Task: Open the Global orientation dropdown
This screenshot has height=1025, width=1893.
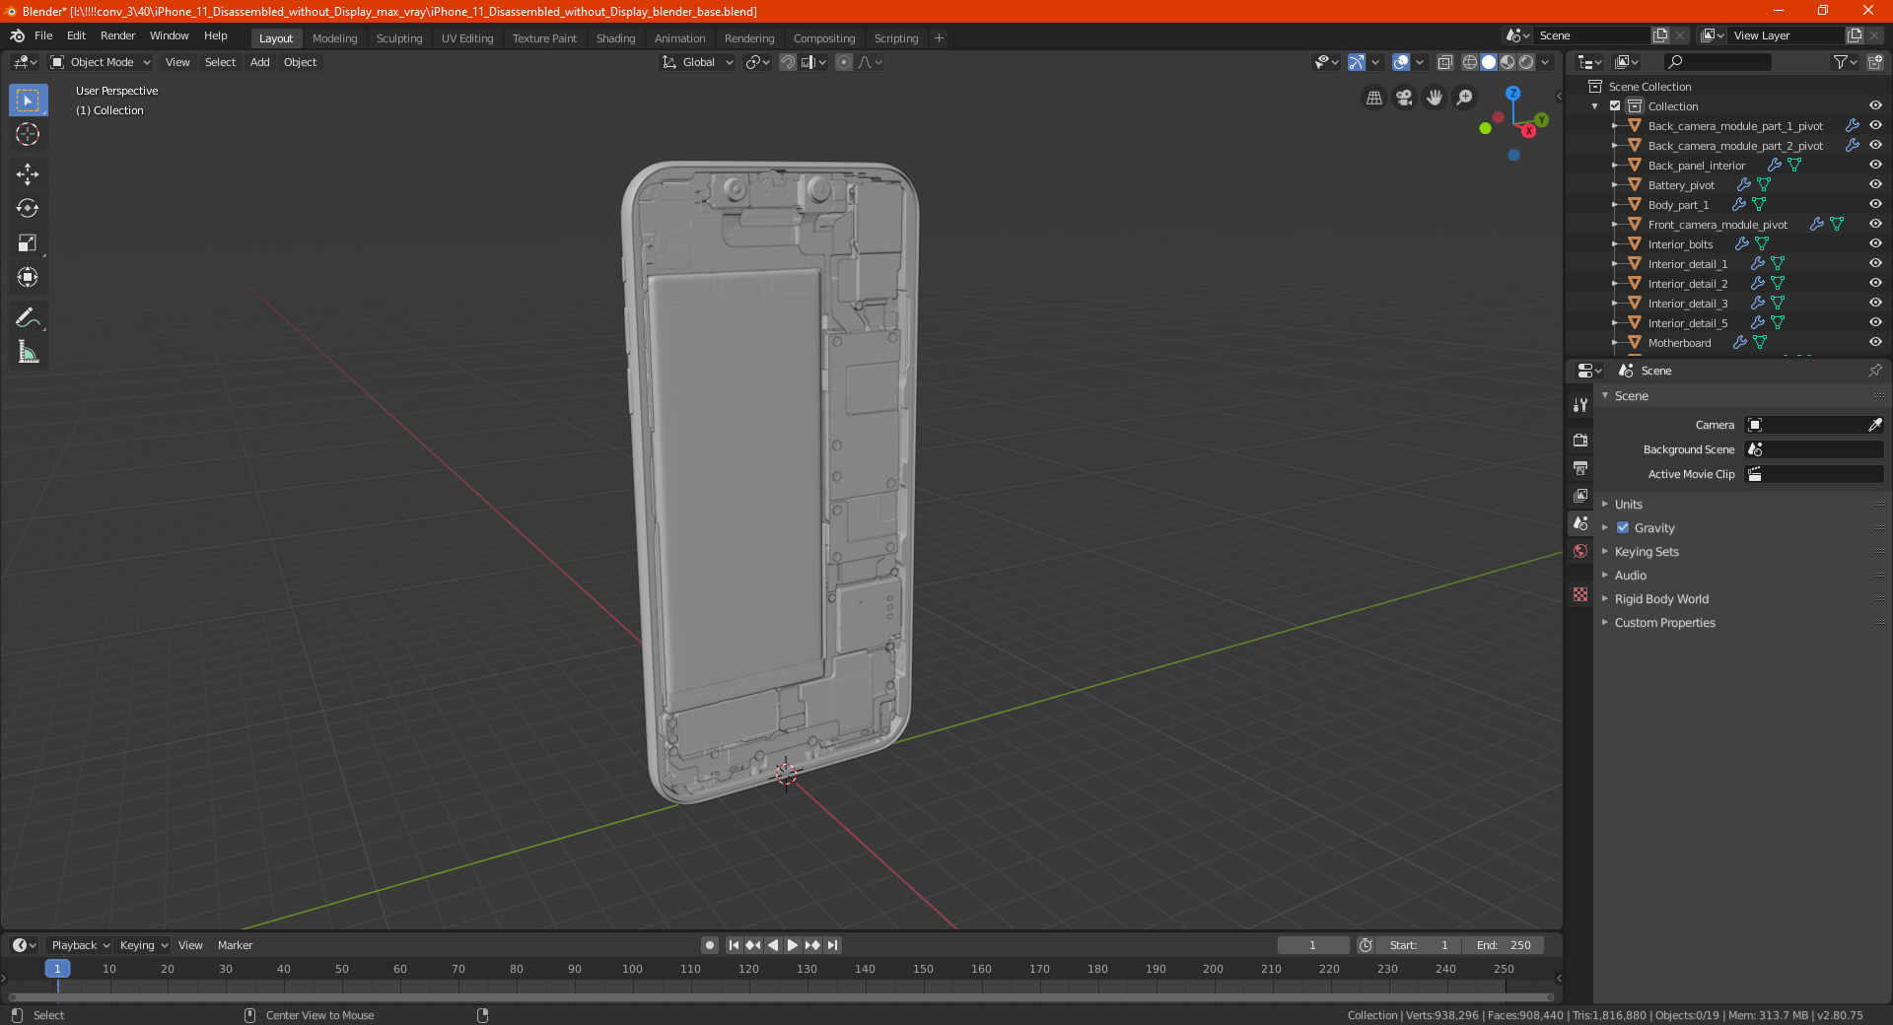Action: 697,62
